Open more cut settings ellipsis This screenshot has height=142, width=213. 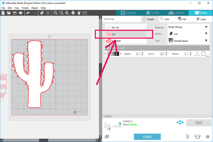tap(208, 56)
